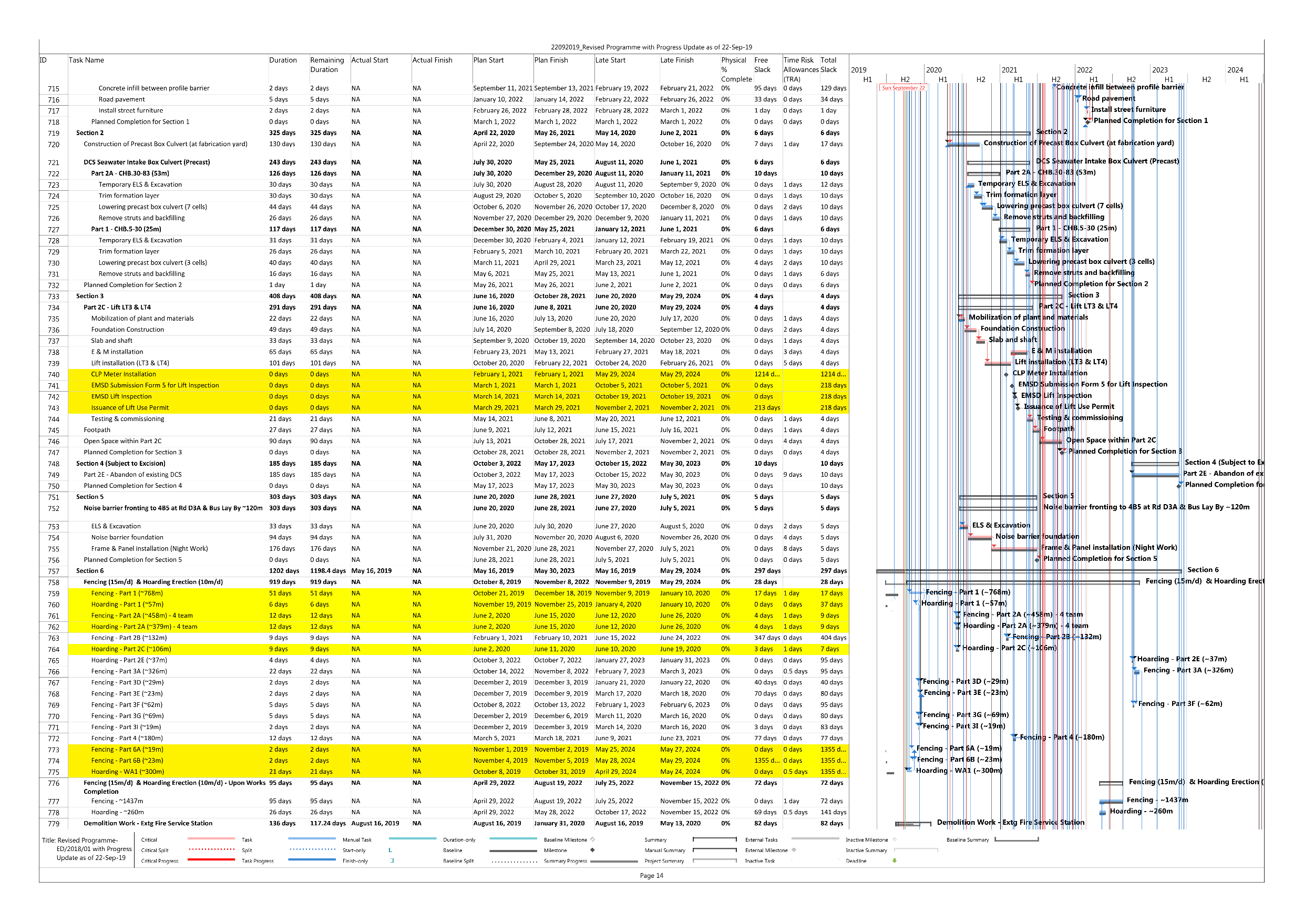
Task: Select 'Section 6' label beside the Gantt summary bar
Action: pyautogui.click(x=1203, y=570)
